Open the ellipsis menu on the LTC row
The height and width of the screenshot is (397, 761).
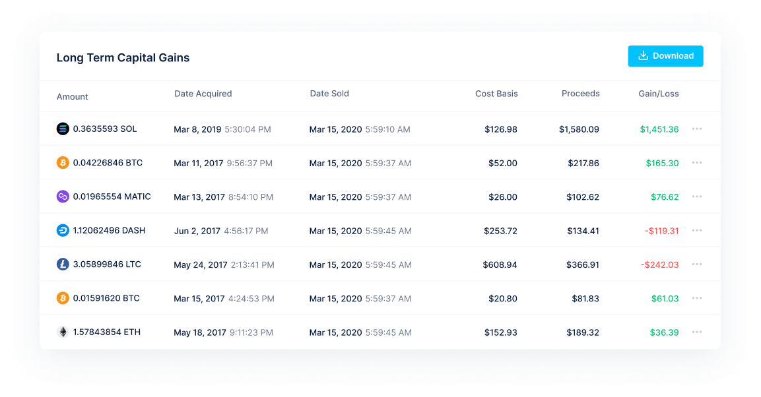pos(697,264)
